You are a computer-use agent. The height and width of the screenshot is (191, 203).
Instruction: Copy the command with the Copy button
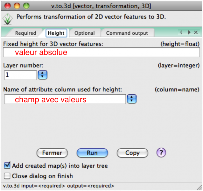coord(132,153)
